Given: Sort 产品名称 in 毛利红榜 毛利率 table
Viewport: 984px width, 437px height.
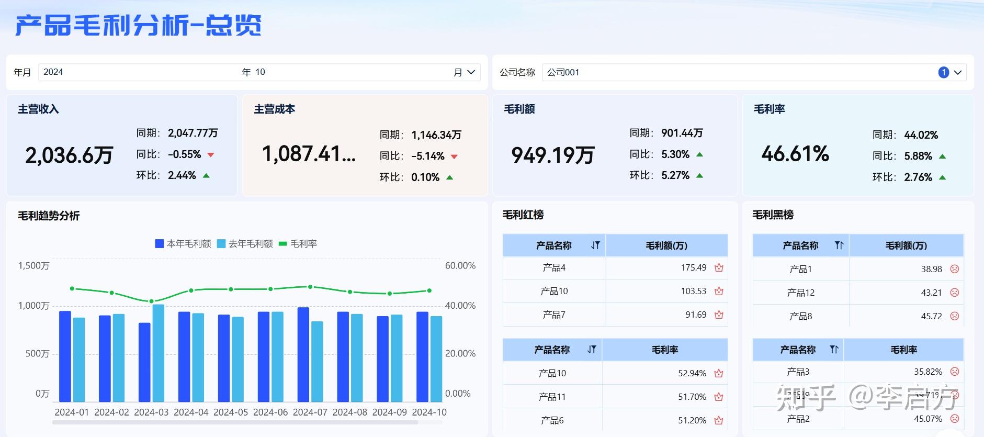Looking at the screenshot, I should tap(592, 350).
